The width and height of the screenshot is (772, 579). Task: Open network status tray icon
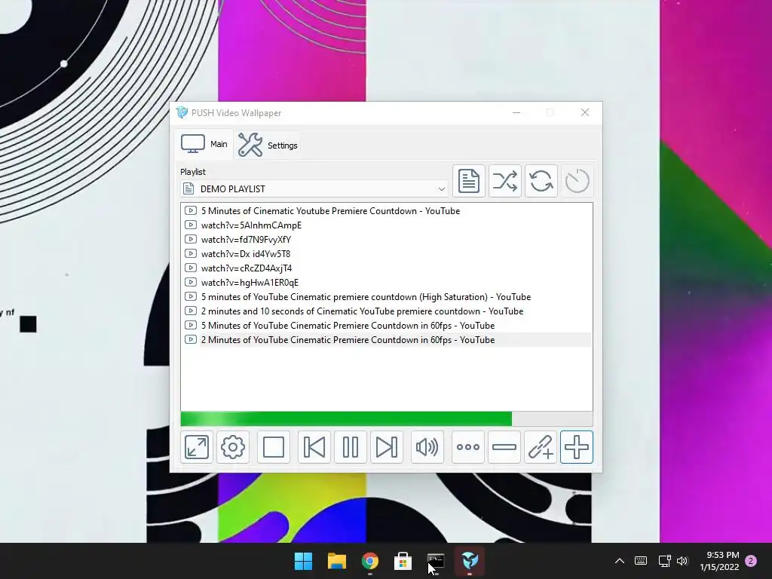[665, 561]
